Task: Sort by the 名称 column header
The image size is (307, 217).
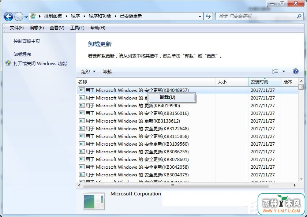Action: (x=146, y=82)
